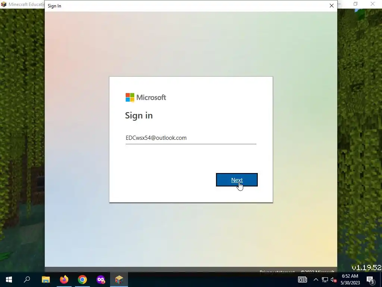
Task: Focus the email address input field
Action: pyautogui.click(x=191, y=138)
